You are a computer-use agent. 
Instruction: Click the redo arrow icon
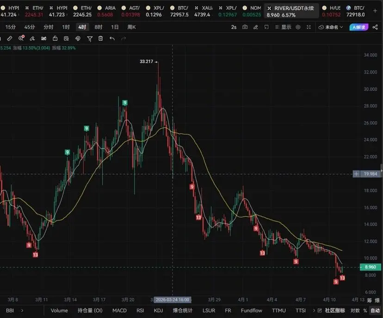click(124, 38)
